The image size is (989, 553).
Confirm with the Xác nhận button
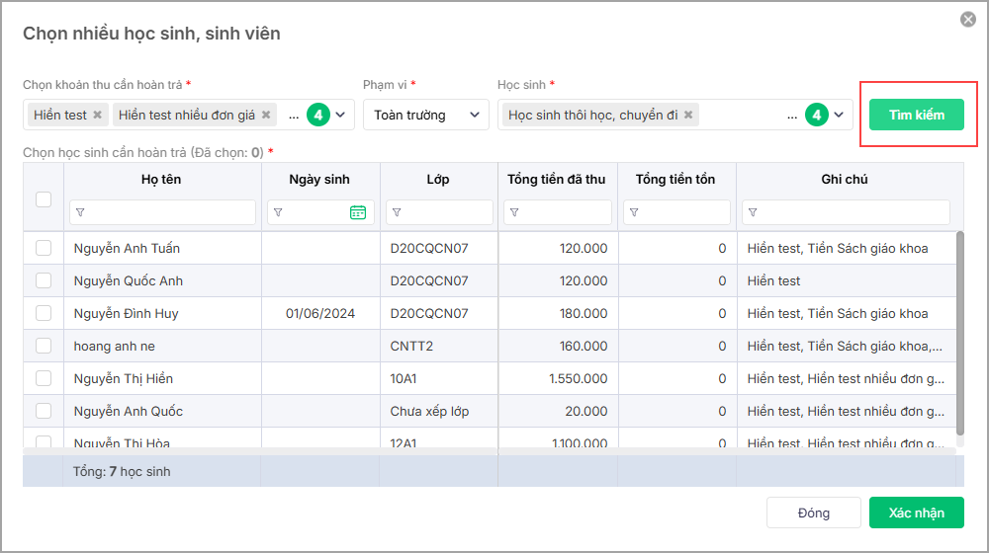tap(916, 513)
